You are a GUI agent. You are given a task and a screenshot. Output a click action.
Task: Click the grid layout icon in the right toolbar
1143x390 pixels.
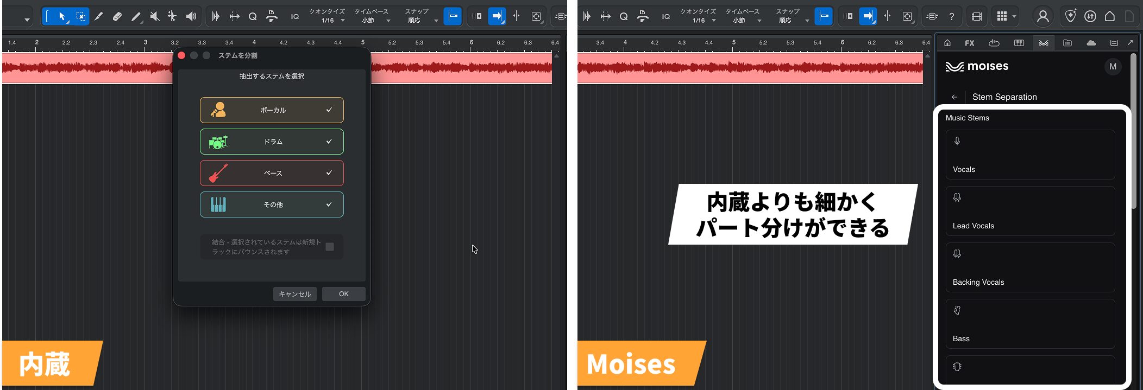[x=1002, y=17]
